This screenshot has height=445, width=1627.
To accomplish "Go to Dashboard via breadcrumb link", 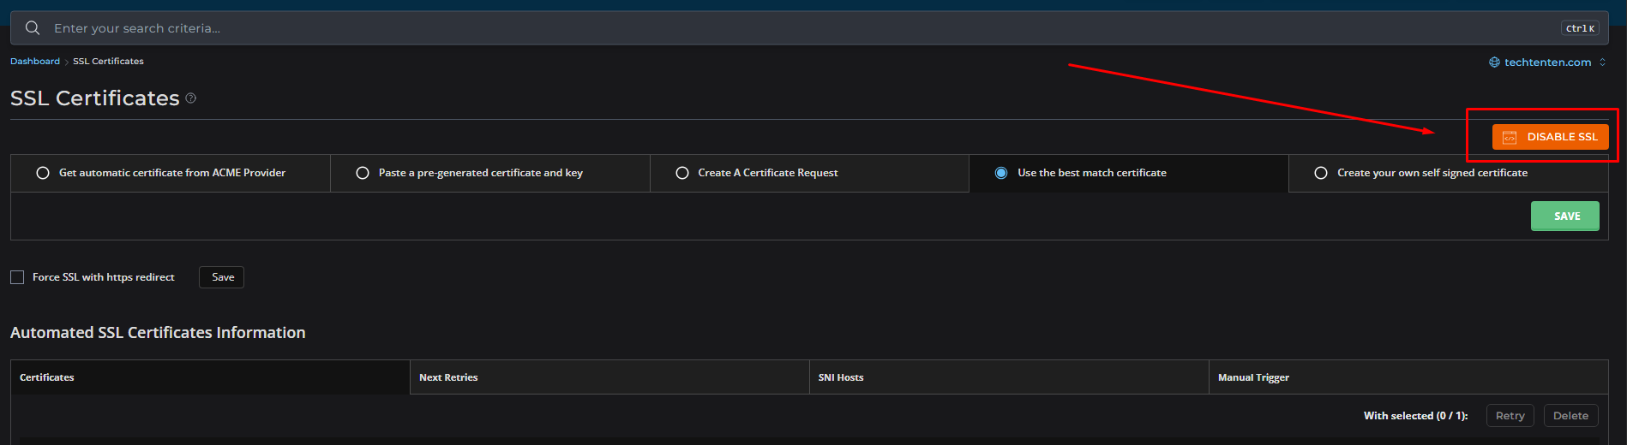I will 35,62.
